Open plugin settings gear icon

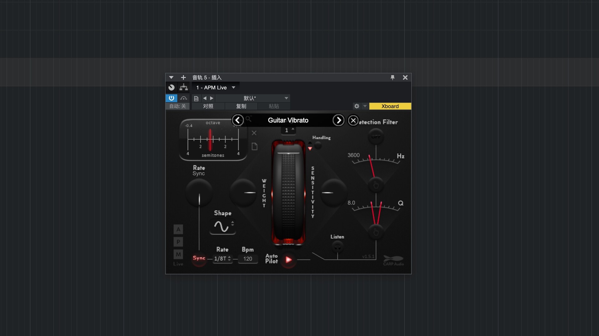(356, 106)
